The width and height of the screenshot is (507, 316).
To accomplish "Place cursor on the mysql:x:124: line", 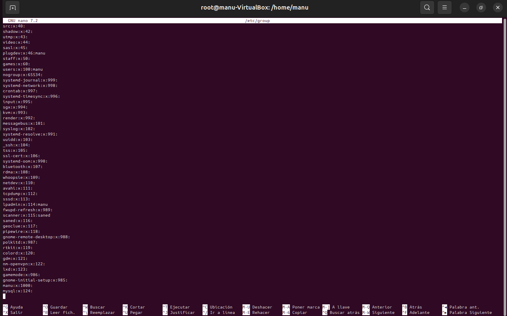I will pos(17,291).
